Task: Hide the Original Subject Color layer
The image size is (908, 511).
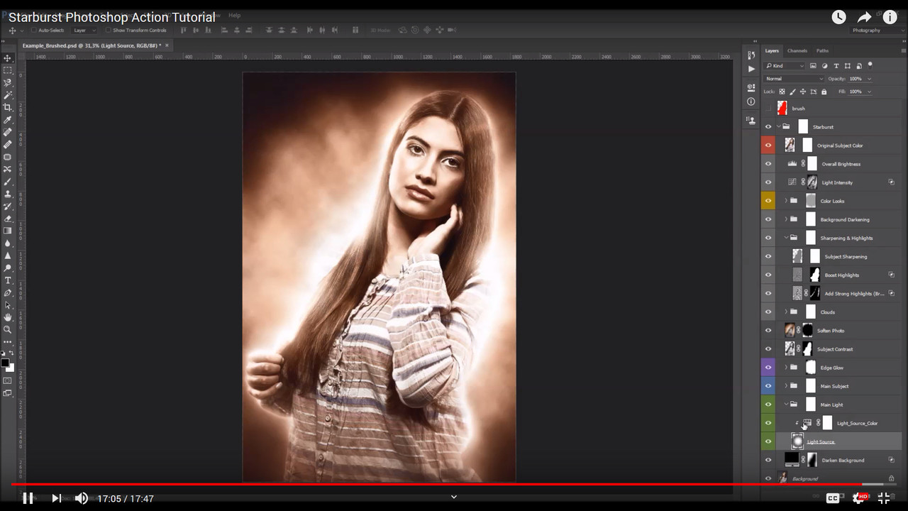Action: [768, 145]
